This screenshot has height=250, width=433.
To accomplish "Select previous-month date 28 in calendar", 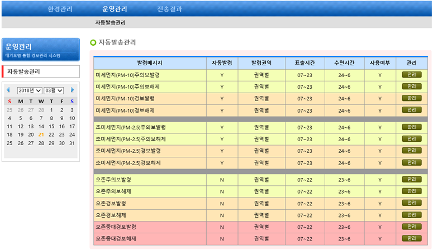I will point(41,110).
